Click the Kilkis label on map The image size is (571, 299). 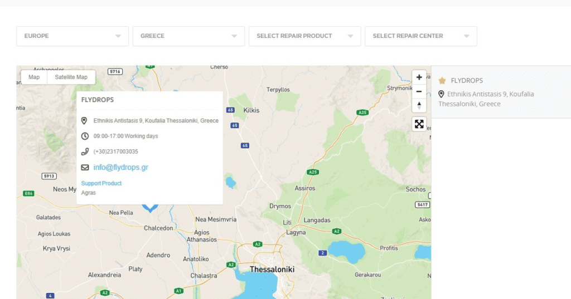tap(251, 110)
